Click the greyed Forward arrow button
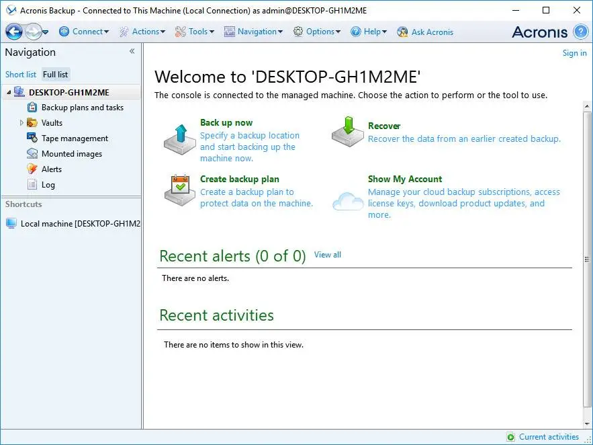The width and height of the screenshot is (593, 445). click(x=33, y=32)
